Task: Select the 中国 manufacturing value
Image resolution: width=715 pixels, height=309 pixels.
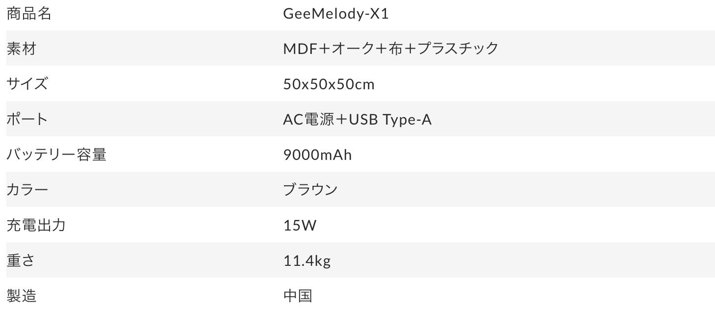Action: [298, 296]
